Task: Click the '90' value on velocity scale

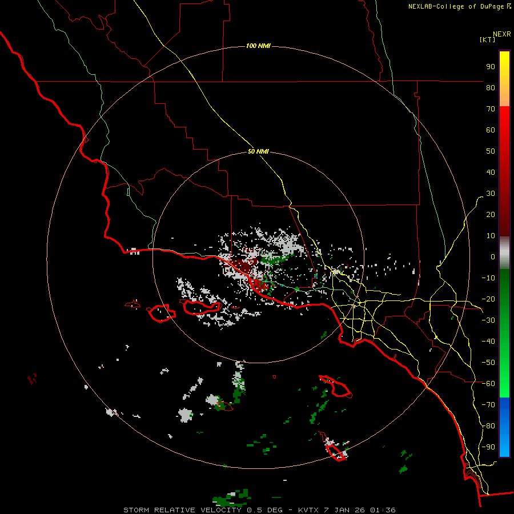Action: (x=491, y=67)
